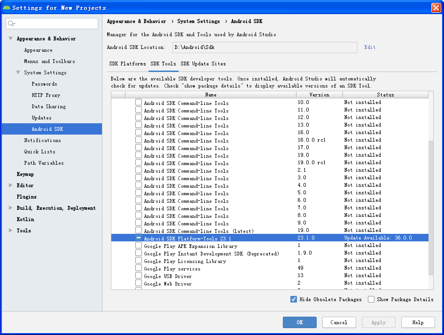Expand the Tools tree node
Viewport: 444px width, 335px height.
click(x=10, y=231)
